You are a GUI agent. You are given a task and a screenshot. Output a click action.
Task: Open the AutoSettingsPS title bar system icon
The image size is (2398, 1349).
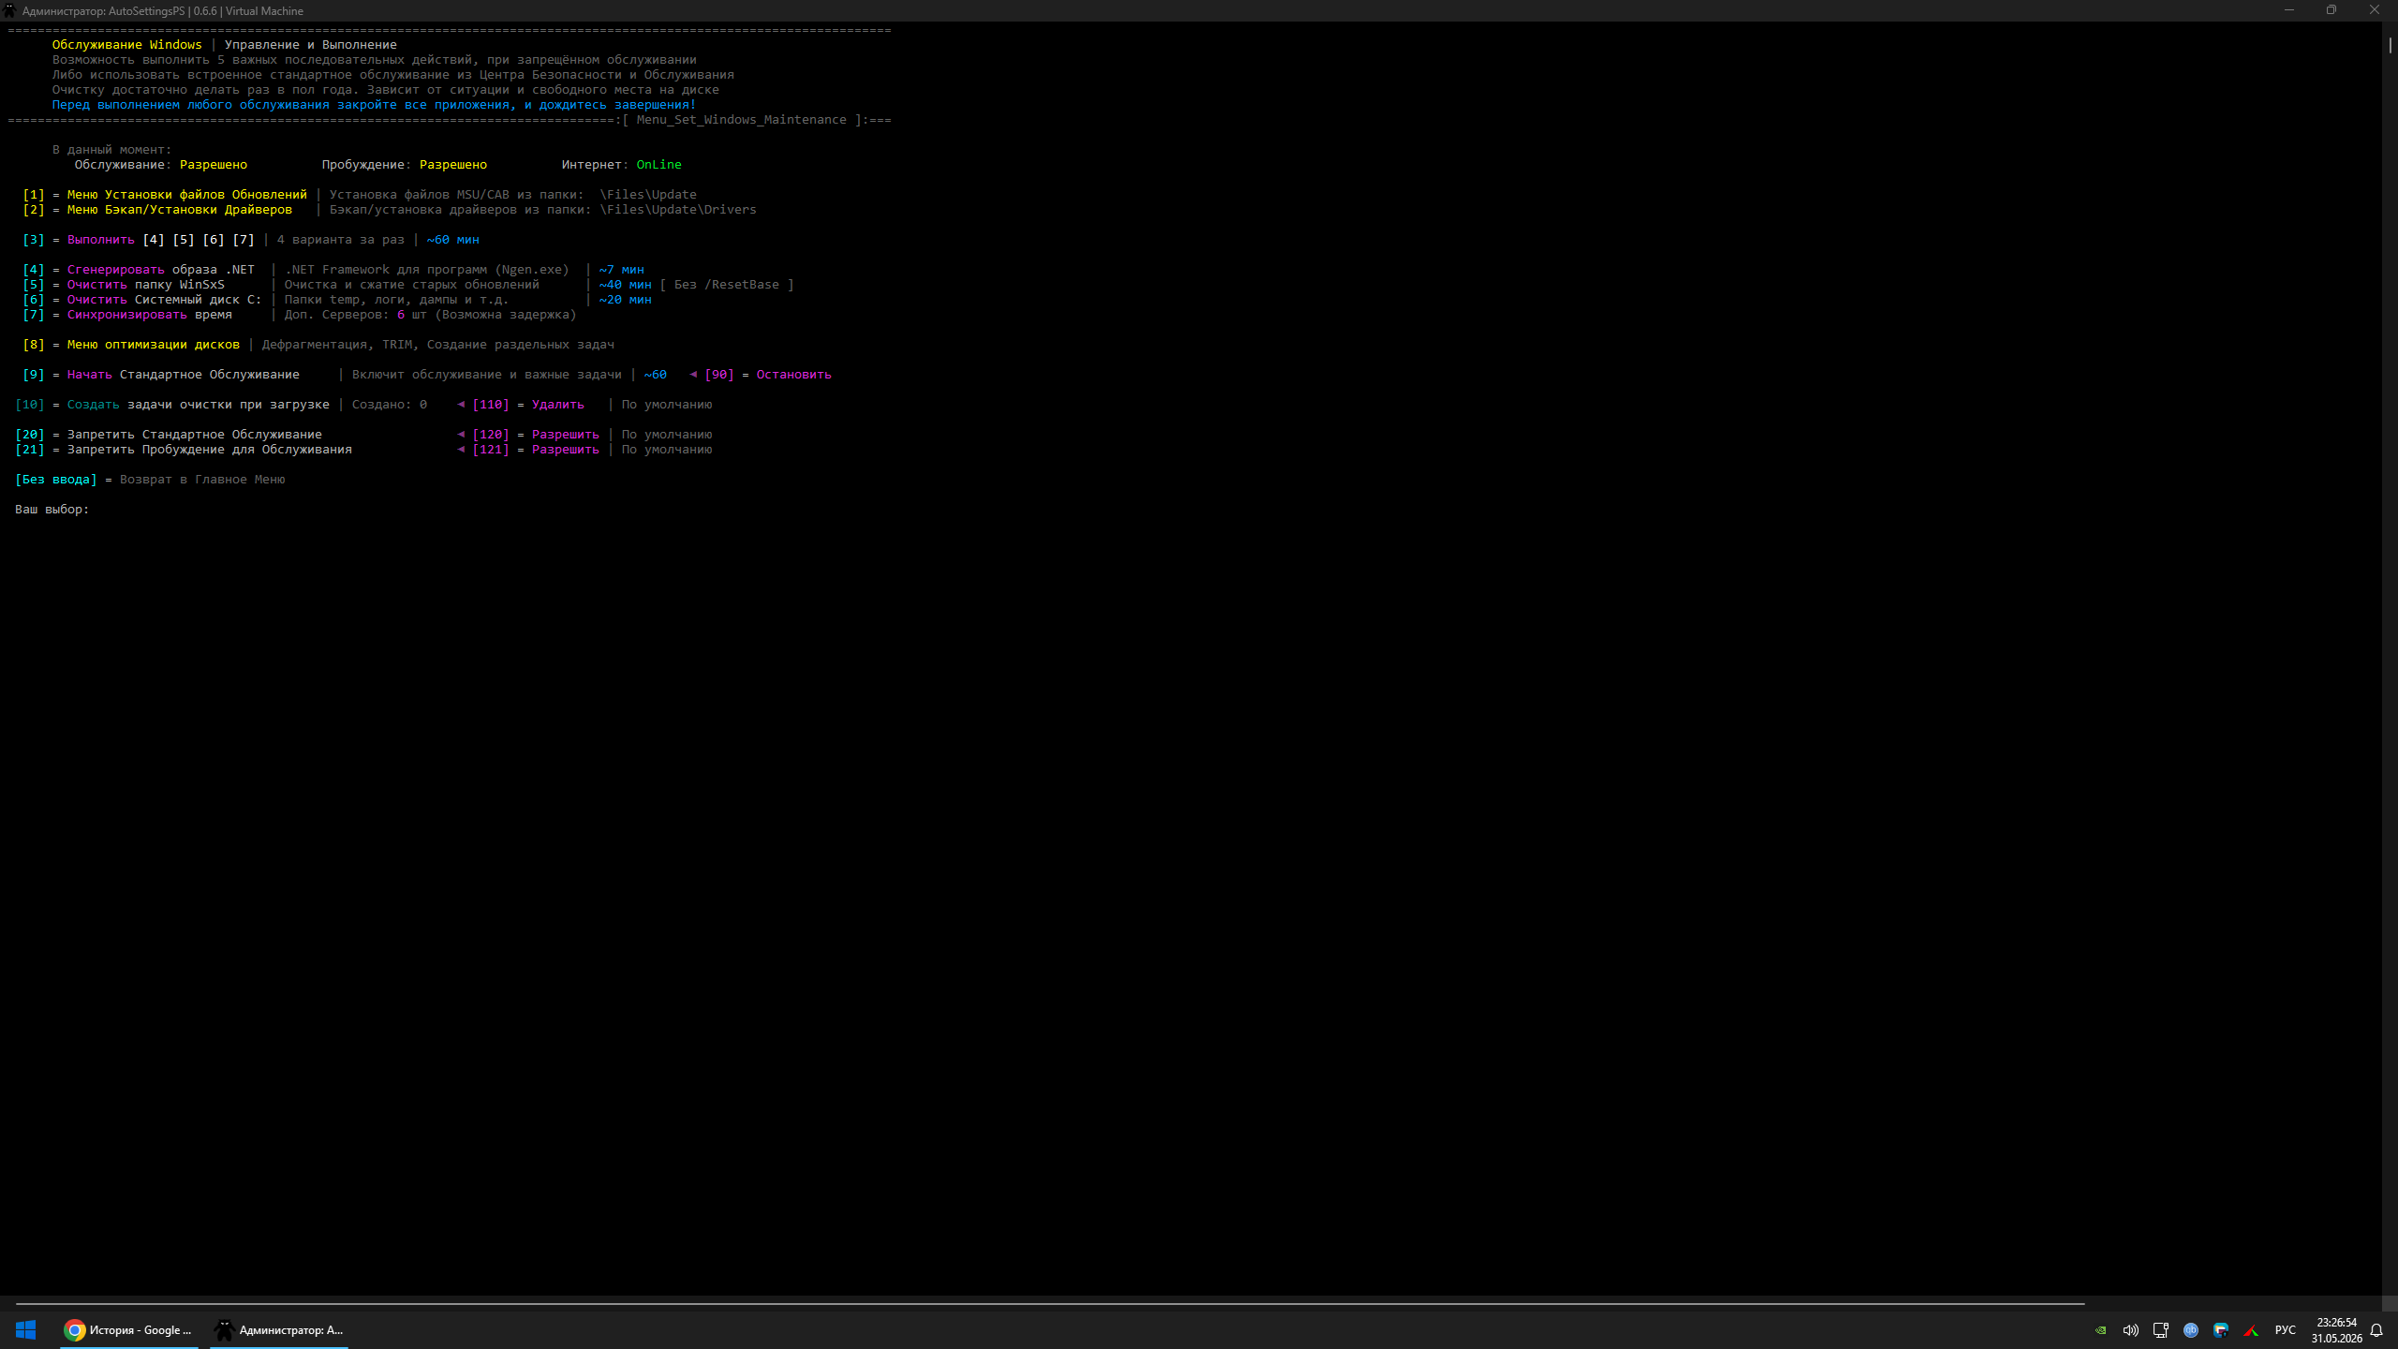pos(10,10)
